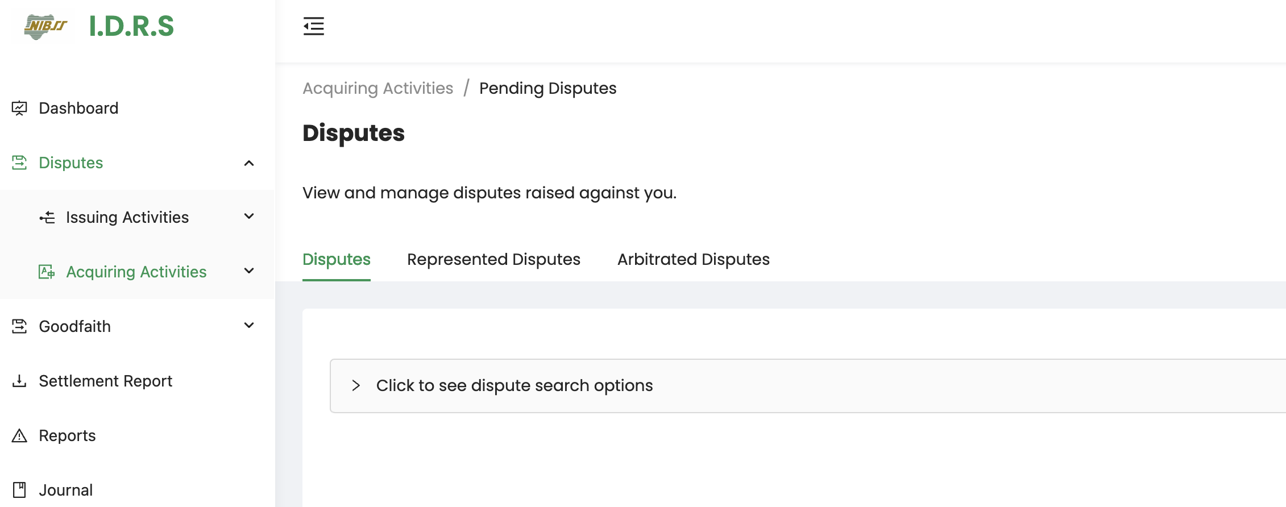Viewport: 1286px width, 507px height.
Task: Click Pending Disputes breadcrumb
Action: [x=547, y=89]
